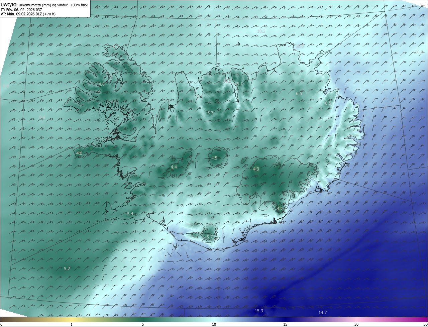Click the 14.7 value on the map
This screenshot has width=428, height=327.
322,312
